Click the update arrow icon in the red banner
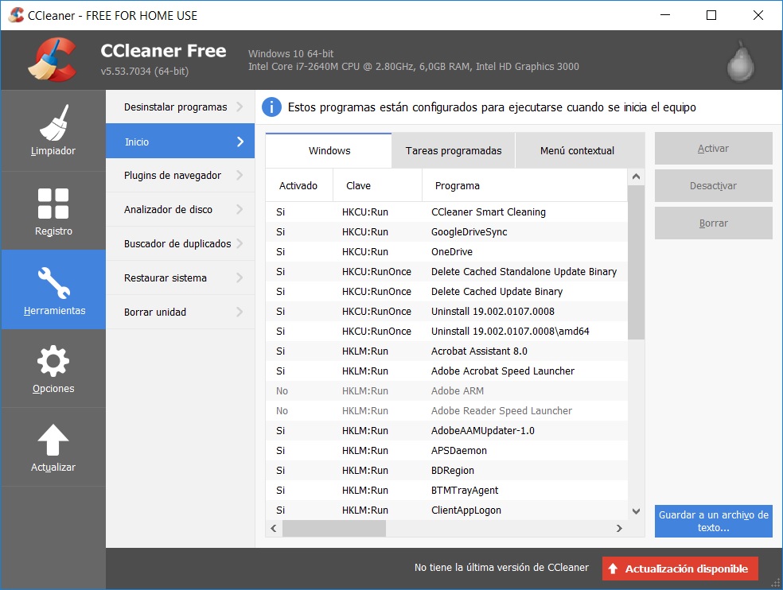 coord(613,569)
